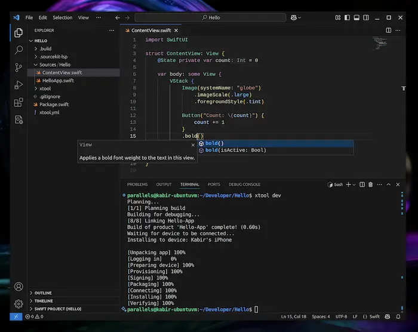The height and width of the screenshot is (332, 418).
Task: Expand the .build folder
Action: pyautogui.click(x=46, y=48)
